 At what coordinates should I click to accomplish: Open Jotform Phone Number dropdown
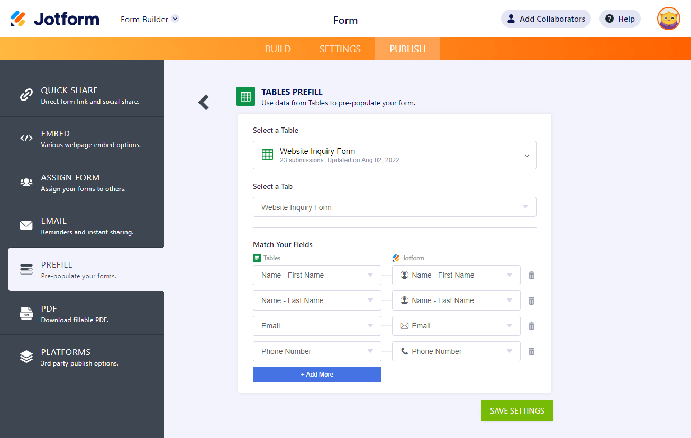coord(456,351)
